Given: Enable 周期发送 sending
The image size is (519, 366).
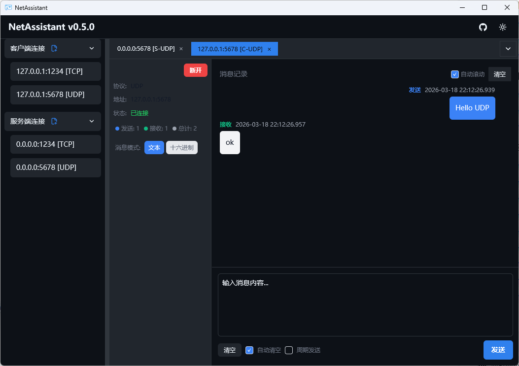Looking at the screenshot, I should [289, 350].
